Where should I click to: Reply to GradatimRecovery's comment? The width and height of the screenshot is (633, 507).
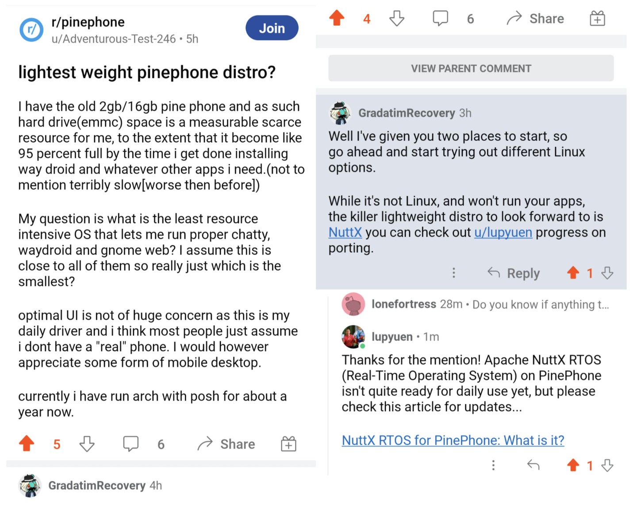[x=514, y=273]
